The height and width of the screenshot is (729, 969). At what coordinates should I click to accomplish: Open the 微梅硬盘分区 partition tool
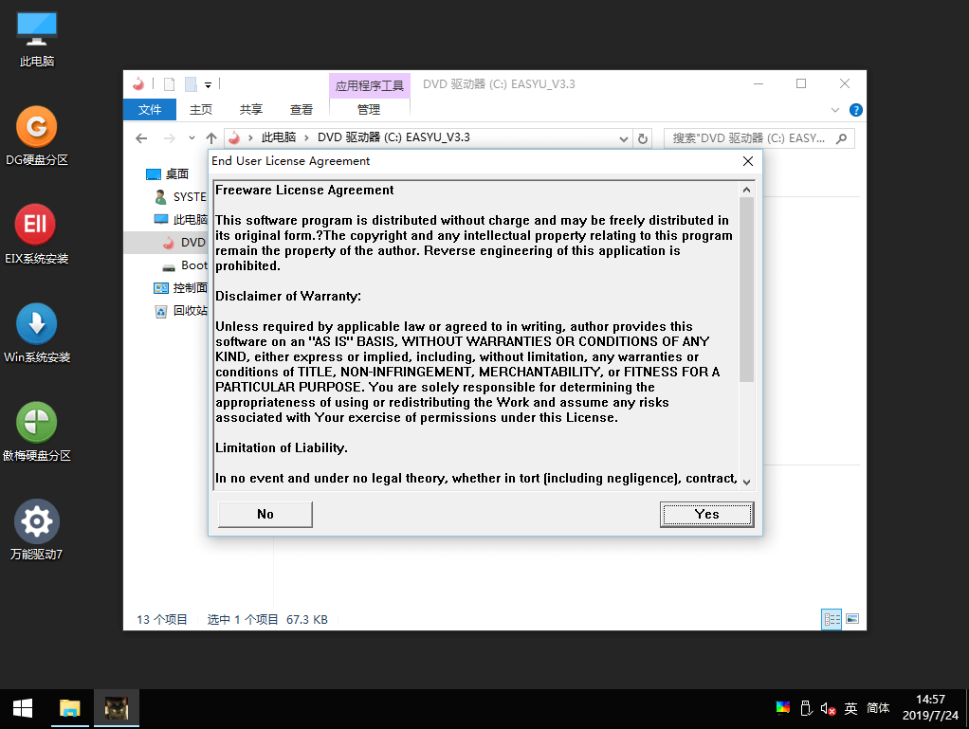(36, 421)
